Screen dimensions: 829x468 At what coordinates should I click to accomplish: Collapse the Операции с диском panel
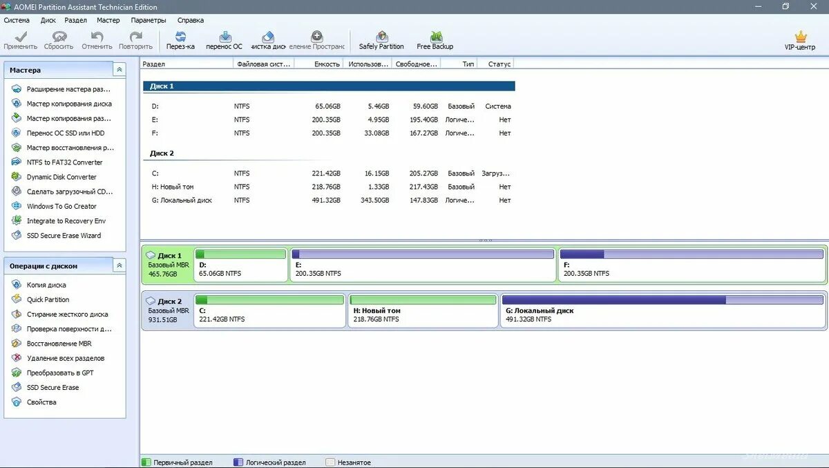120,265
